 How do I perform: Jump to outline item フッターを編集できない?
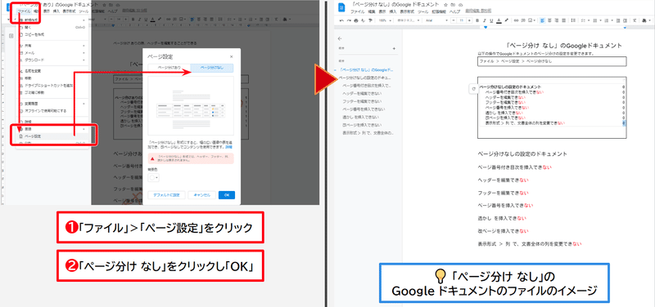click(x=362, y=101)
